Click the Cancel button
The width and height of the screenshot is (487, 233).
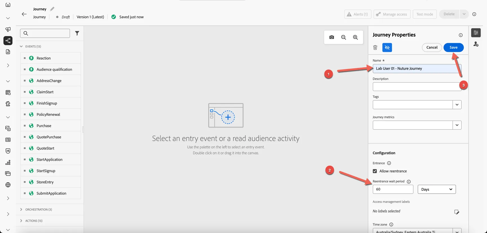[x=432, y=47]
